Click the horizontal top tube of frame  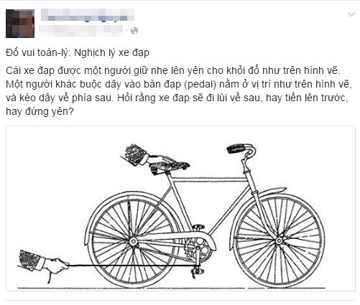209,179
